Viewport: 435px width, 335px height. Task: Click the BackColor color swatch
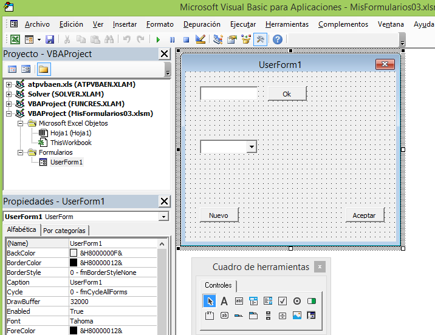pyautogui.click(x=74, y=252)
